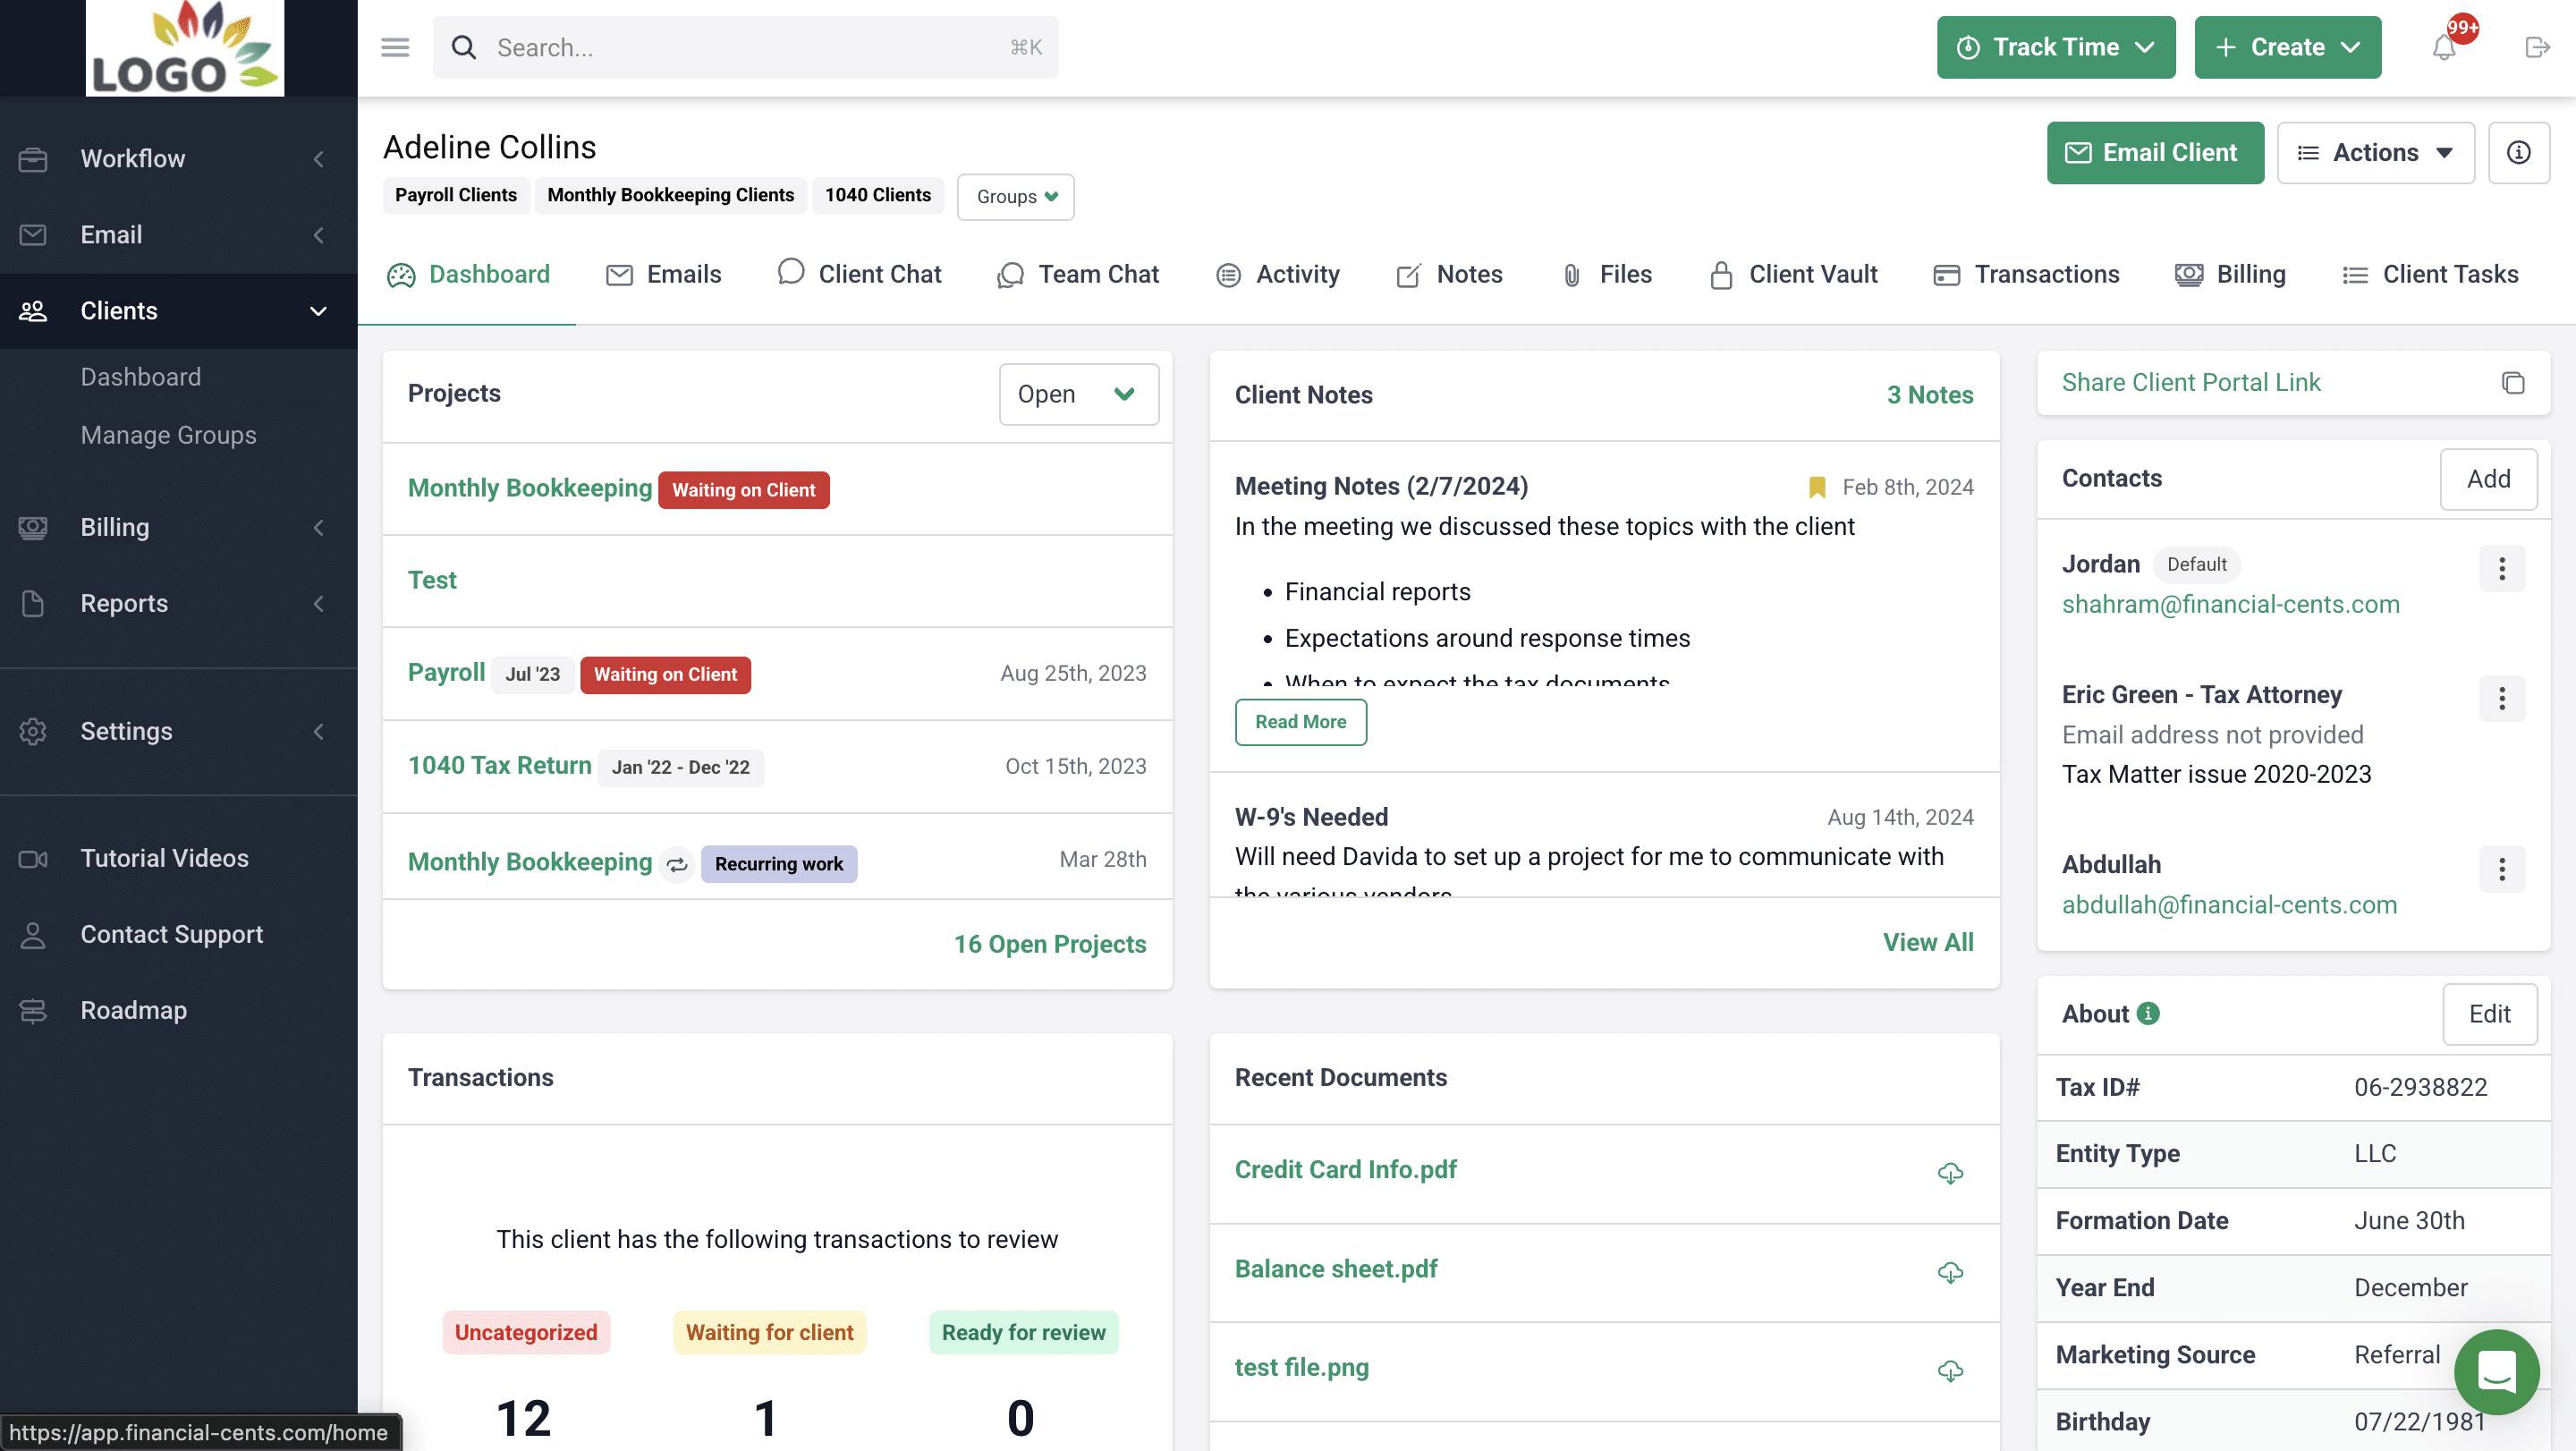The height and width of the screenshot is (1451, 2576).
Task: Click the info icon next to Actions
Action: click(2519, 152)
